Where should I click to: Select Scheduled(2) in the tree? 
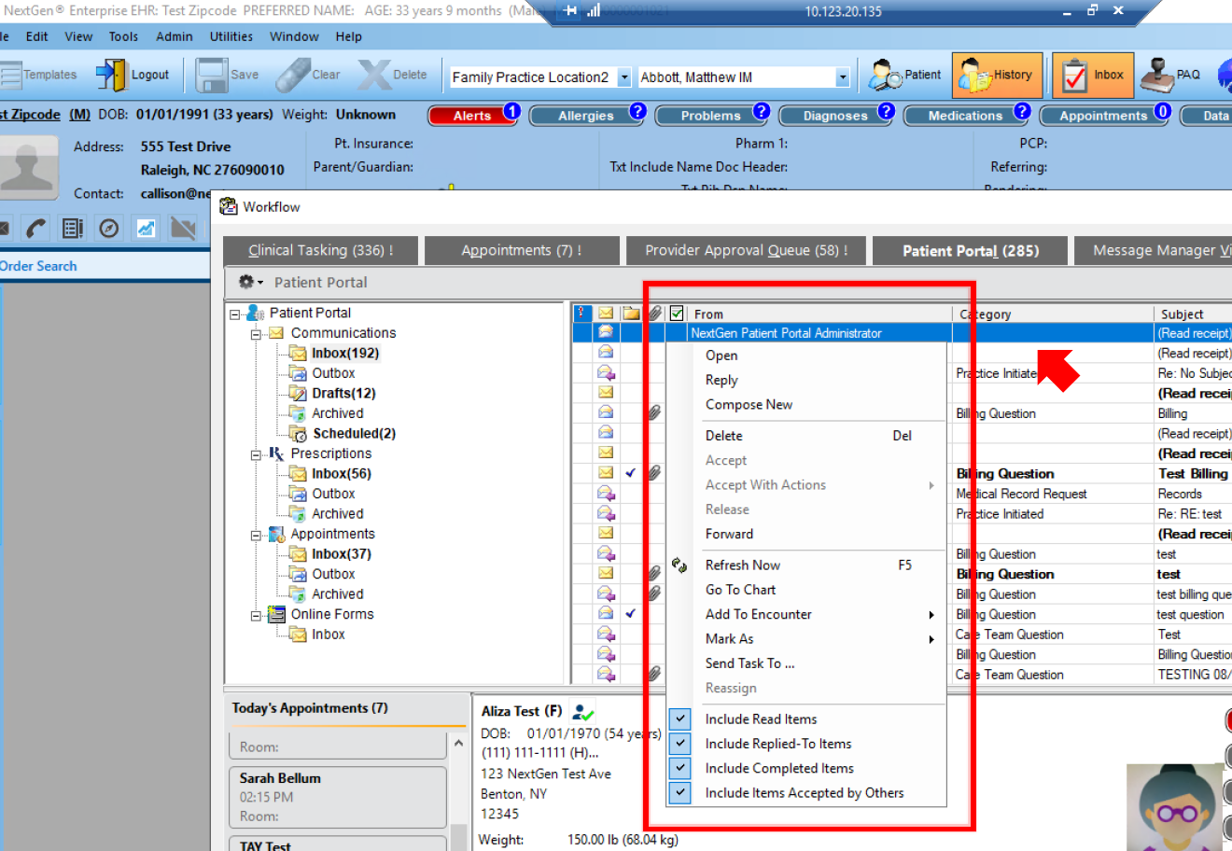point(354,433)
